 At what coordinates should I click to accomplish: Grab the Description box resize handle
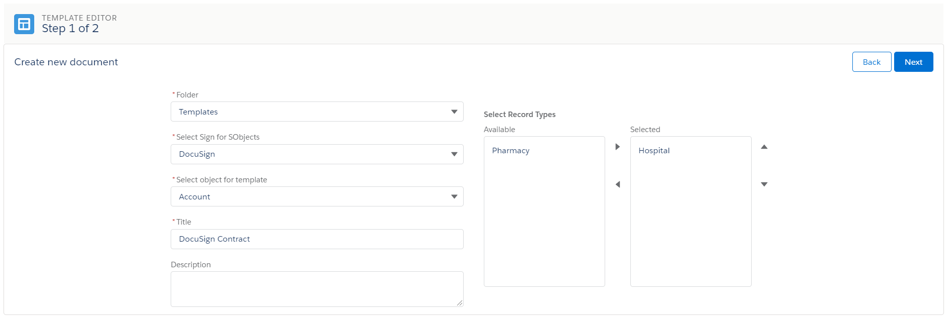(x=459, y=303)
